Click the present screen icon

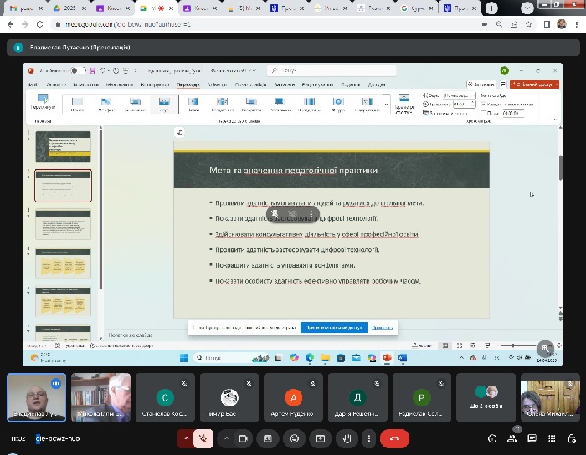[320, 438]
